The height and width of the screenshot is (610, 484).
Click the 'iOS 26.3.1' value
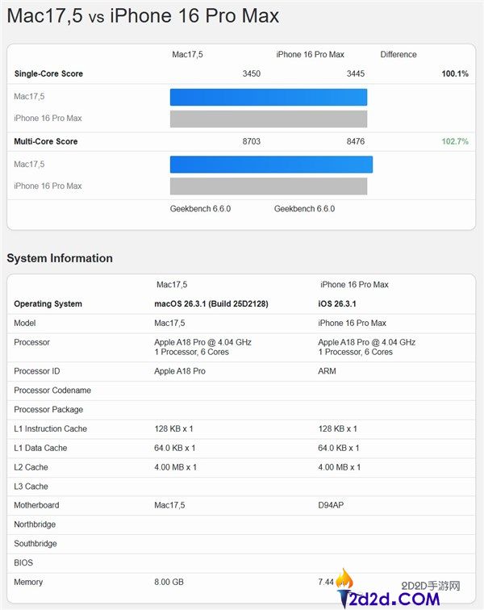(337, 304)
